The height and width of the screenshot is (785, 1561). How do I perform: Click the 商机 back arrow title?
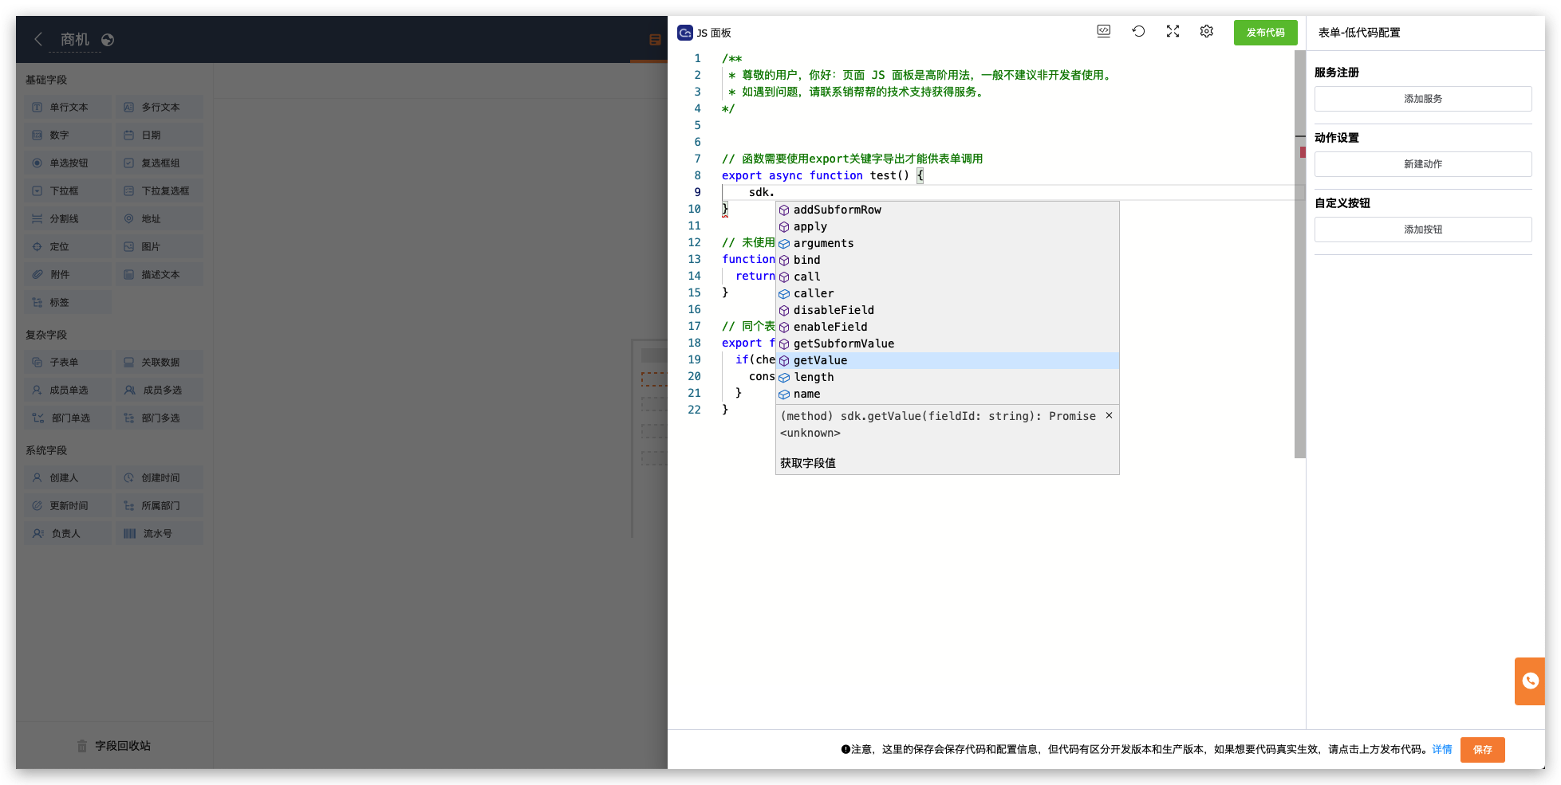coord(76,38)
